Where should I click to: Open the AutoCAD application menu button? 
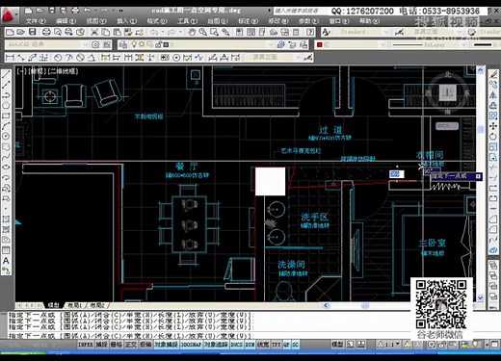point(10,14)
